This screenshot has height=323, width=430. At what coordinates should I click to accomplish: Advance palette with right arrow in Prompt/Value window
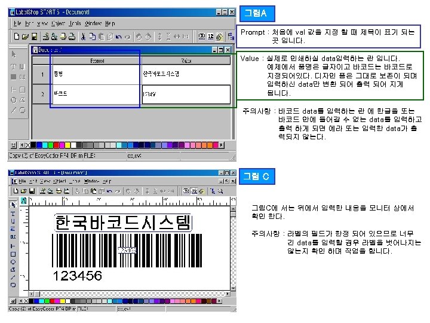[222, 145]
